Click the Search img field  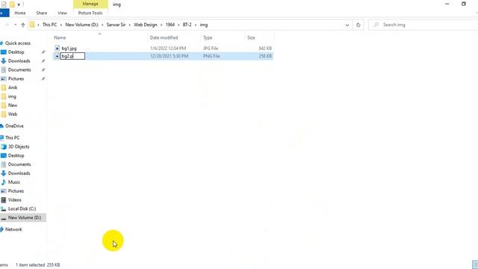423,25
